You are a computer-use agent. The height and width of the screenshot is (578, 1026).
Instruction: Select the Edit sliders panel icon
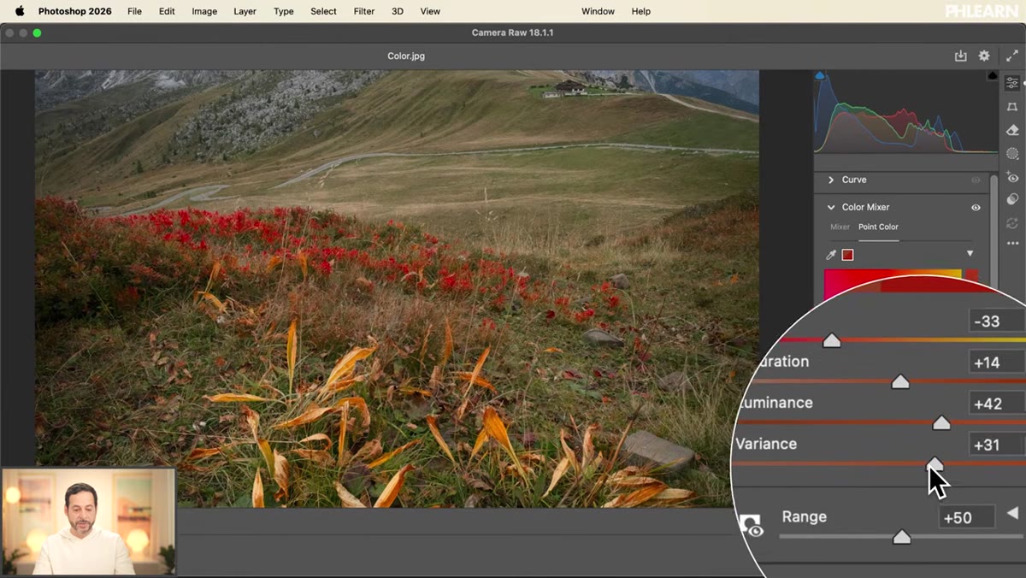(1012, 83)
